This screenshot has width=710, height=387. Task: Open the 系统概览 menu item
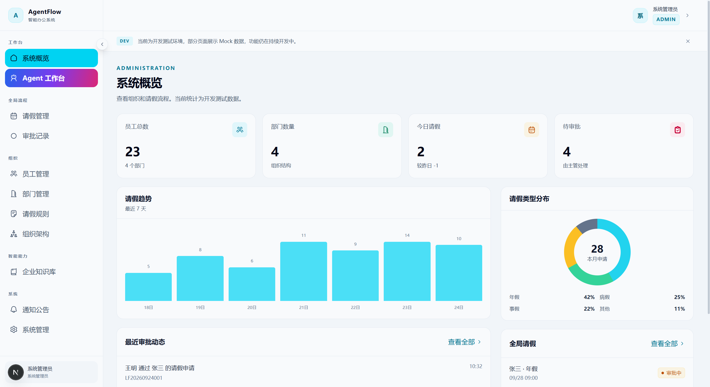(x=51, y=58)
